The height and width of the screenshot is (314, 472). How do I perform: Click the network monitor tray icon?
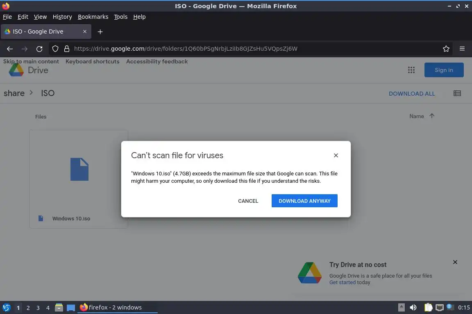(x=440, y=307)
